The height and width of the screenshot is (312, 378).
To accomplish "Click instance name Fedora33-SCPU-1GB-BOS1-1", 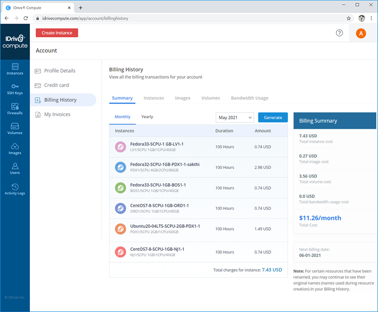I will point(158,185).
